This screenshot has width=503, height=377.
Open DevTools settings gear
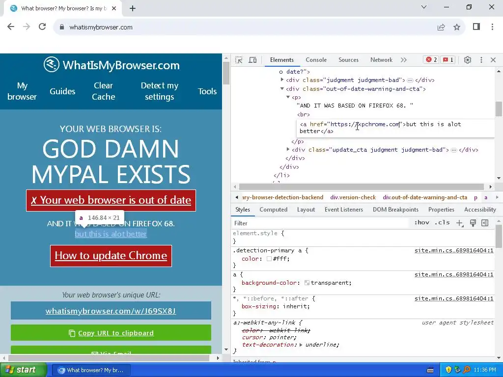tap(468, 60)
